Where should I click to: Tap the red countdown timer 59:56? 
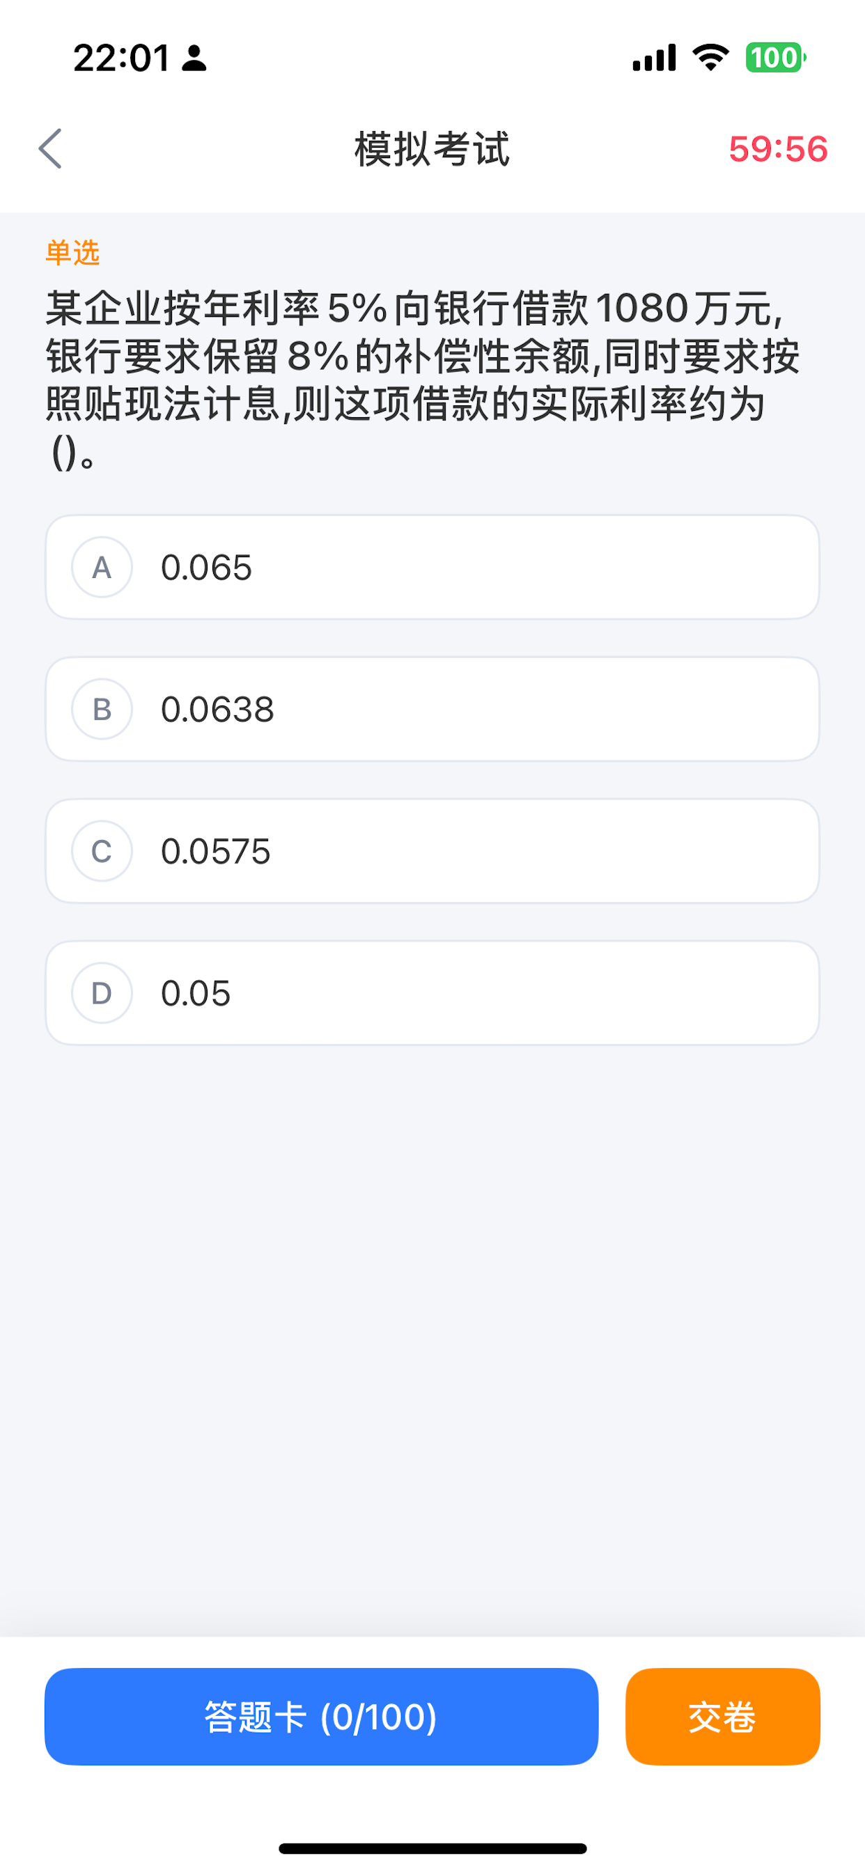(x=778, y=149)
